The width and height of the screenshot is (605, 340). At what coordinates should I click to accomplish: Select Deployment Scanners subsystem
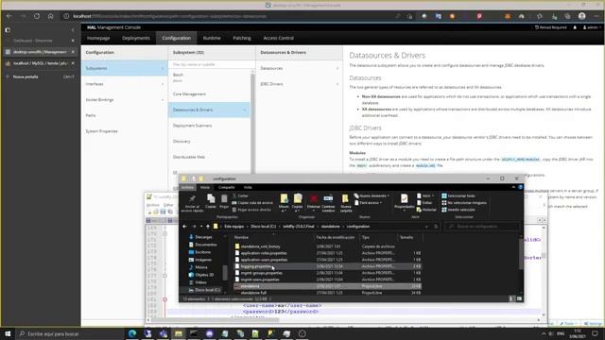pyautogui.click(x=209, y=126)
